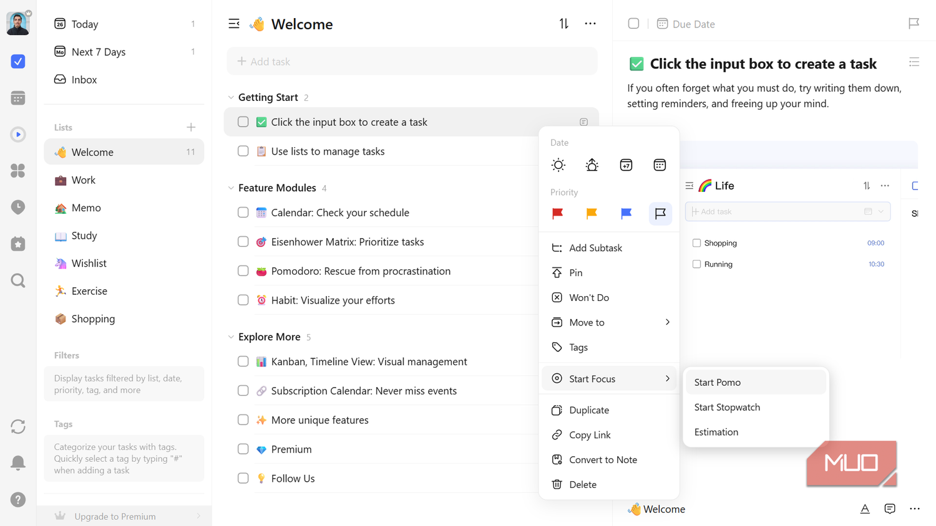Check off 'Click the input box to create a task'
Screen dimensions: 936x526
243,122
